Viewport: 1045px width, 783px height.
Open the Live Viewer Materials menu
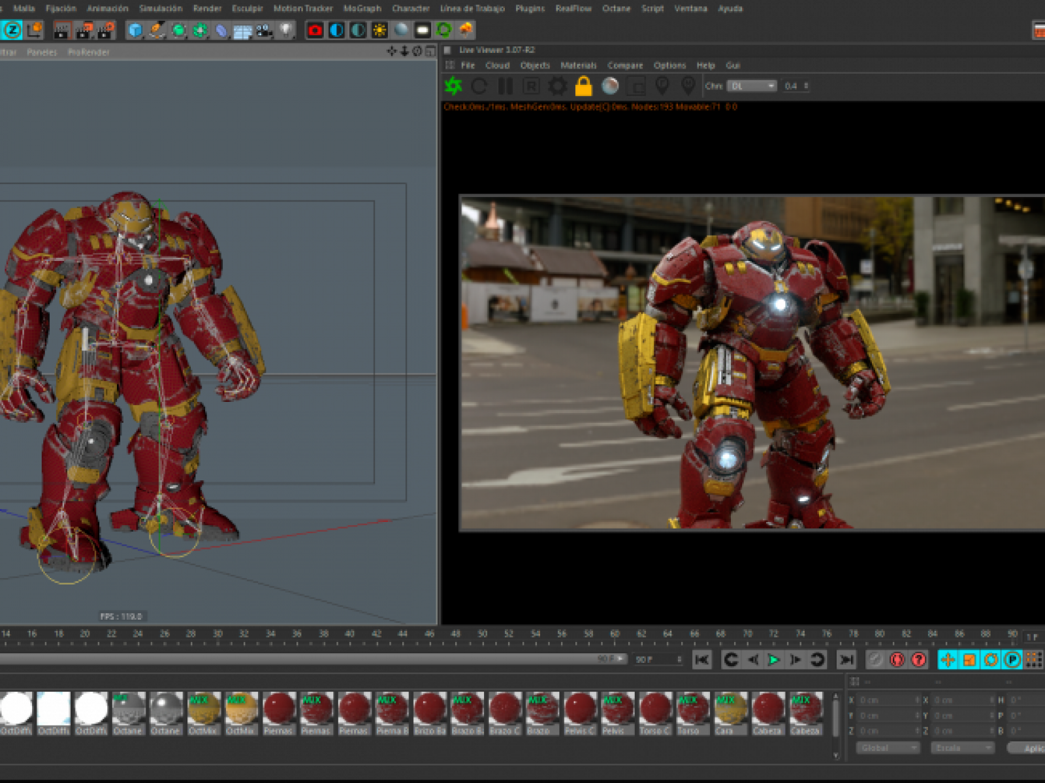[x=579, y=65]
